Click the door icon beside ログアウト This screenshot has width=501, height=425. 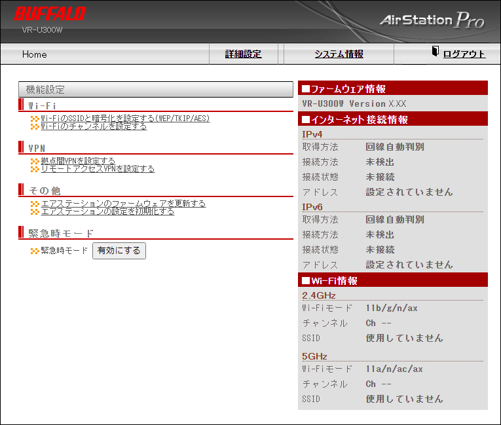pos(436,52)
